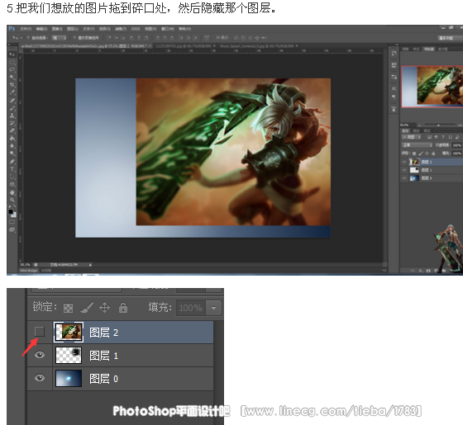Select the Lasso tool
Viewport: 463px width, 425px height.
tap(12, 70)
